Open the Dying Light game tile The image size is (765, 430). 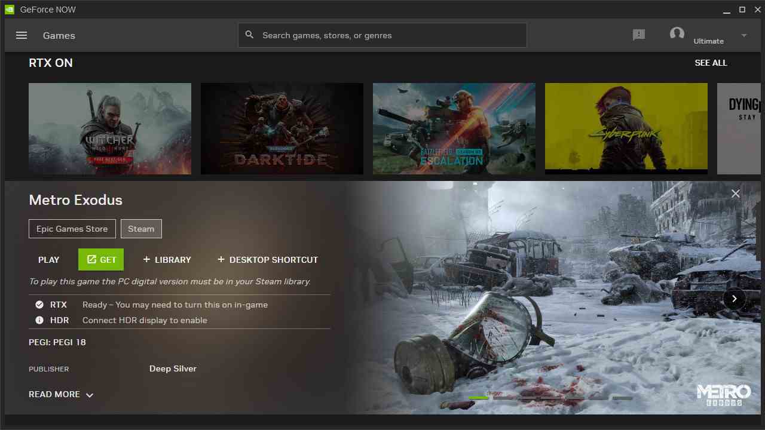(x=739, y=128)
